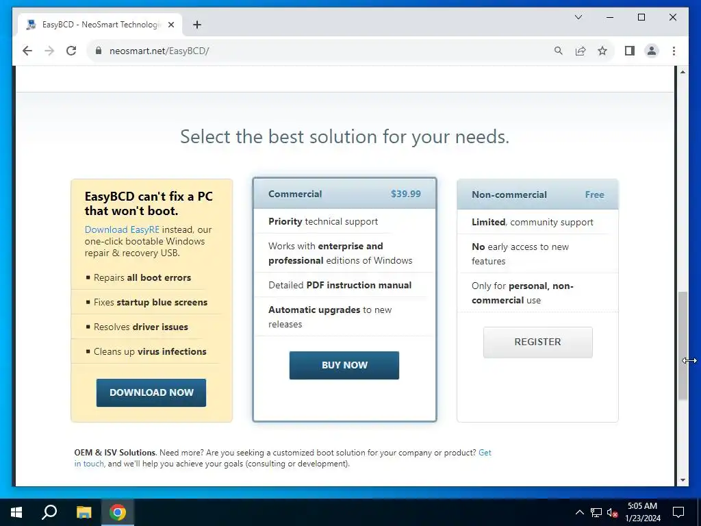Click the scrollbar down arrow
This screenshot has height=526, width=701.
tap(683, 480)
